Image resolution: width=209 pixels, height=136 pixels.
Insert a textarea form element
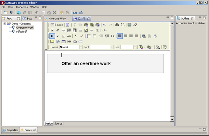click(x=69, y=31)
